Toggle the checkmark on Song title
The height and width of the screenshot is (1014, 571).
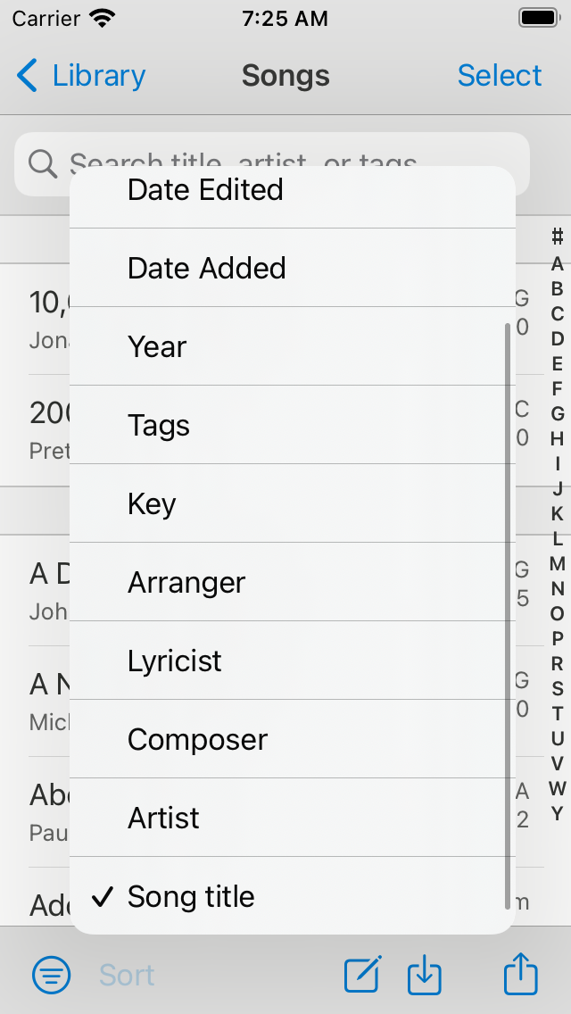(x=104, y=896)
